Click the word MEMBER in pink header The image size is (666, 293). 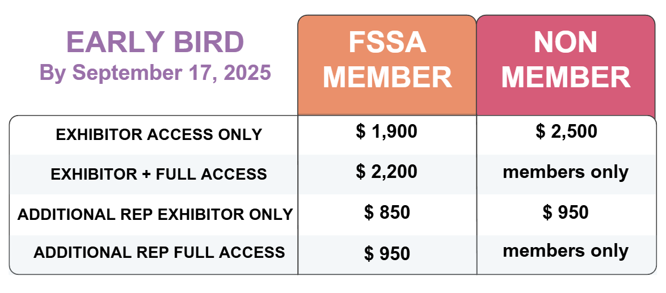click(566, 78)
